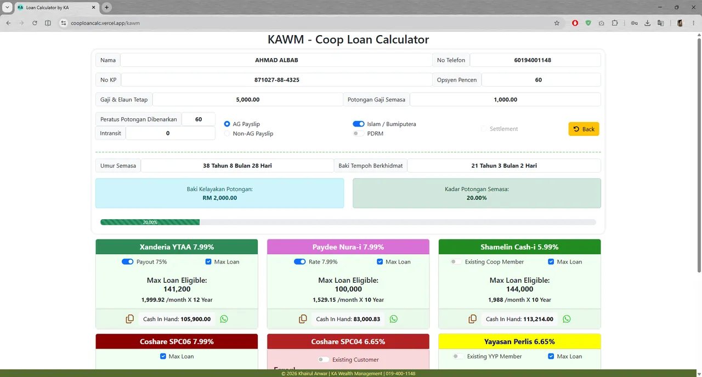This screenshot has height=377, width=702.
Task: Click the Paydee Nura-i 7.99% card header
Action: (x=348, y=247)
